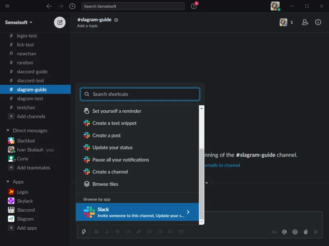329x246 pixels.
Task: Select Create a text snippet shortcut
Action: [x=137, y=123]
